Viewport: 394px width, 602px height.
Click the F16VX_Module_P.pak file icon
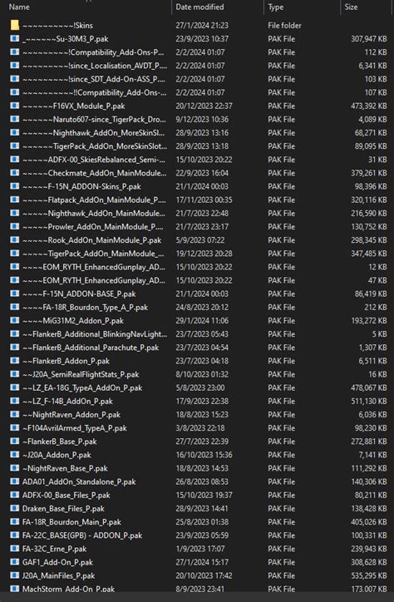coord(15,106)
